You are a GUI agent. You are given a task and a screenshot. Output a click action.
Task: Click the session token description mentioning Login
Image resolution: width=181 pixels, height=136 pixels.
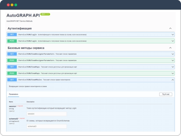(52, 108)
